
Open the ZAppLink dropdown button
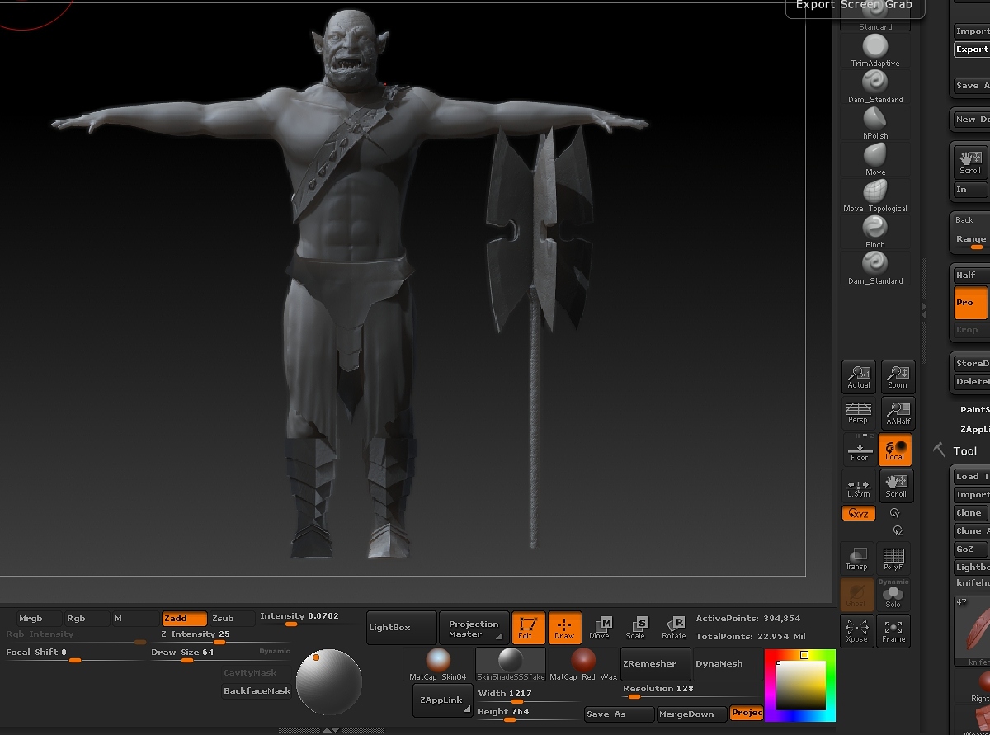(442, 700)
